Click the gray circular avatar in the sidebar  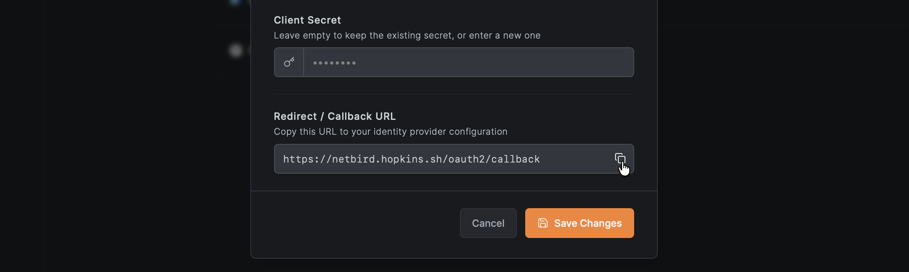pyautogui.click(x=235, y=51)
